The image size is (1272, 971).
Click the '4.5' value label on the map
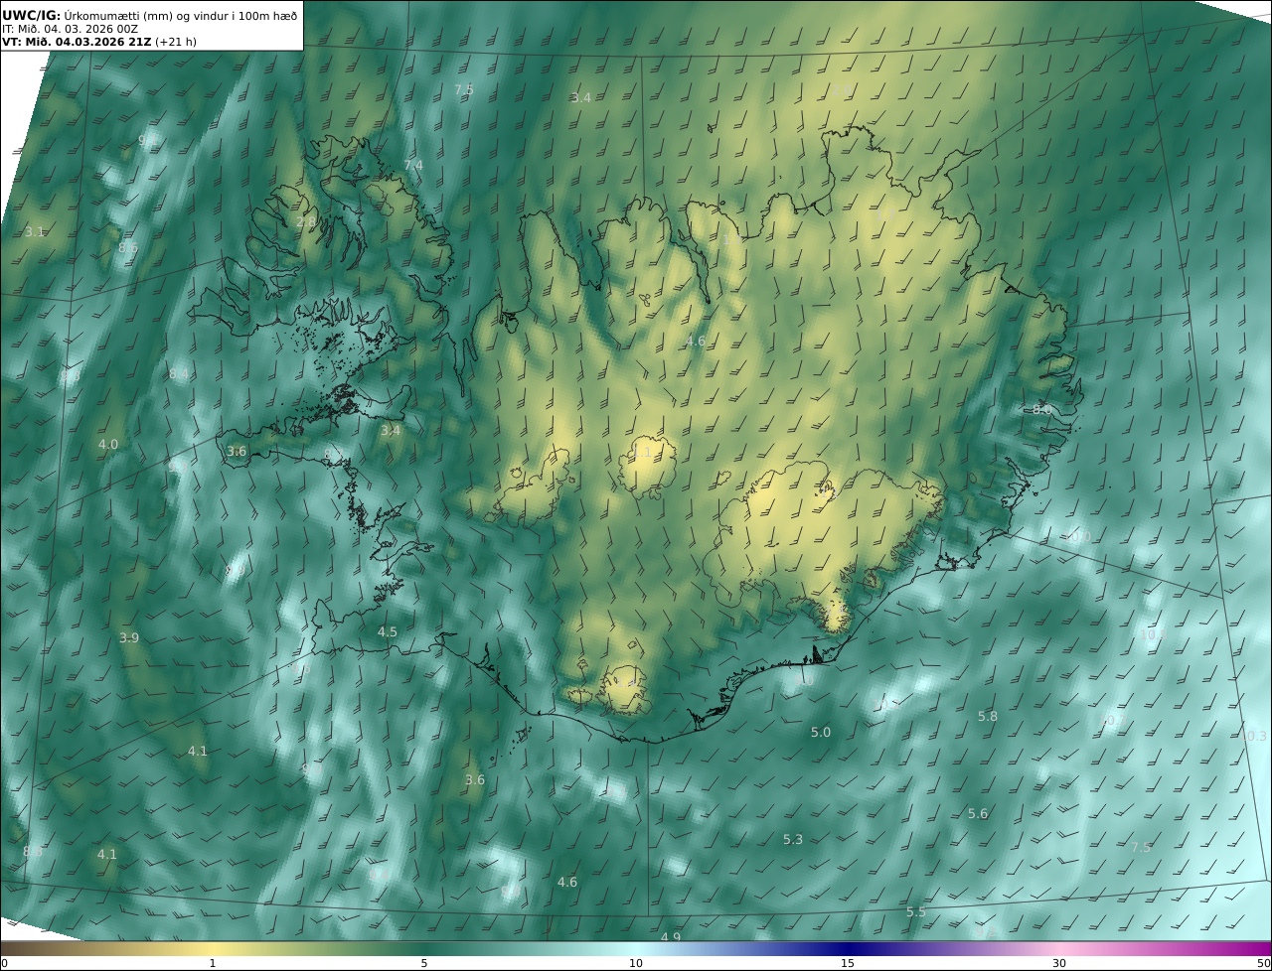[388, 631]
